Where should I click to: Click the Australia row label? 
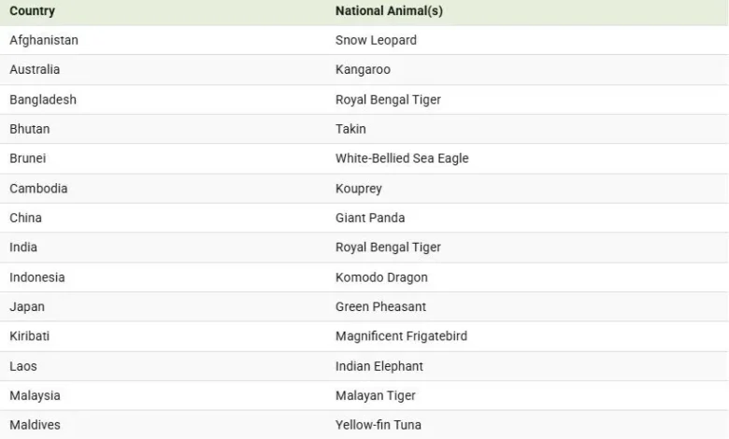pyautogui.click(x=35, y=70)
